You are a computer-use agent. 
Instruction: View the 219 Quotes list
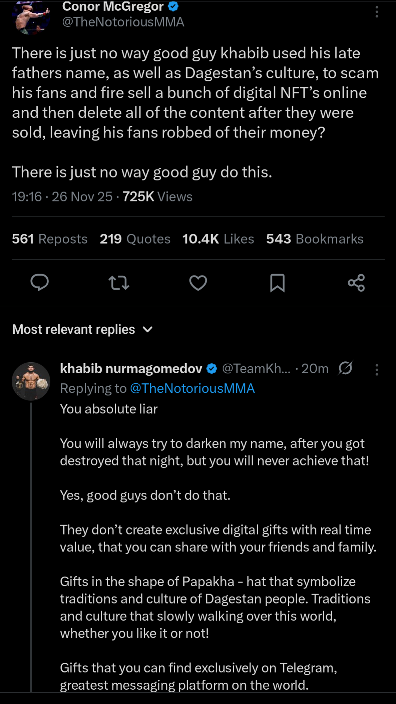(x=135, y=239)
